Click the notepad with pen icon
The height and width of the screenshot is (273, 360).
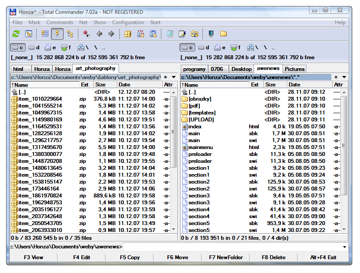coord(182,34)
